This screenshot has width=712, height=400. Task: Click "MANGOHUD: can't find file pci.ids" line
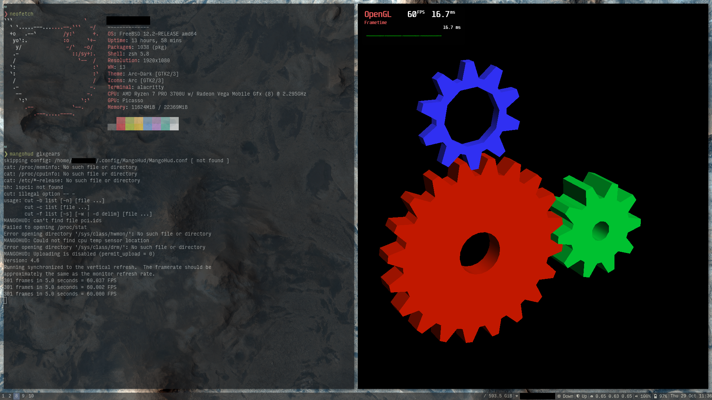[x=53, y=221]
